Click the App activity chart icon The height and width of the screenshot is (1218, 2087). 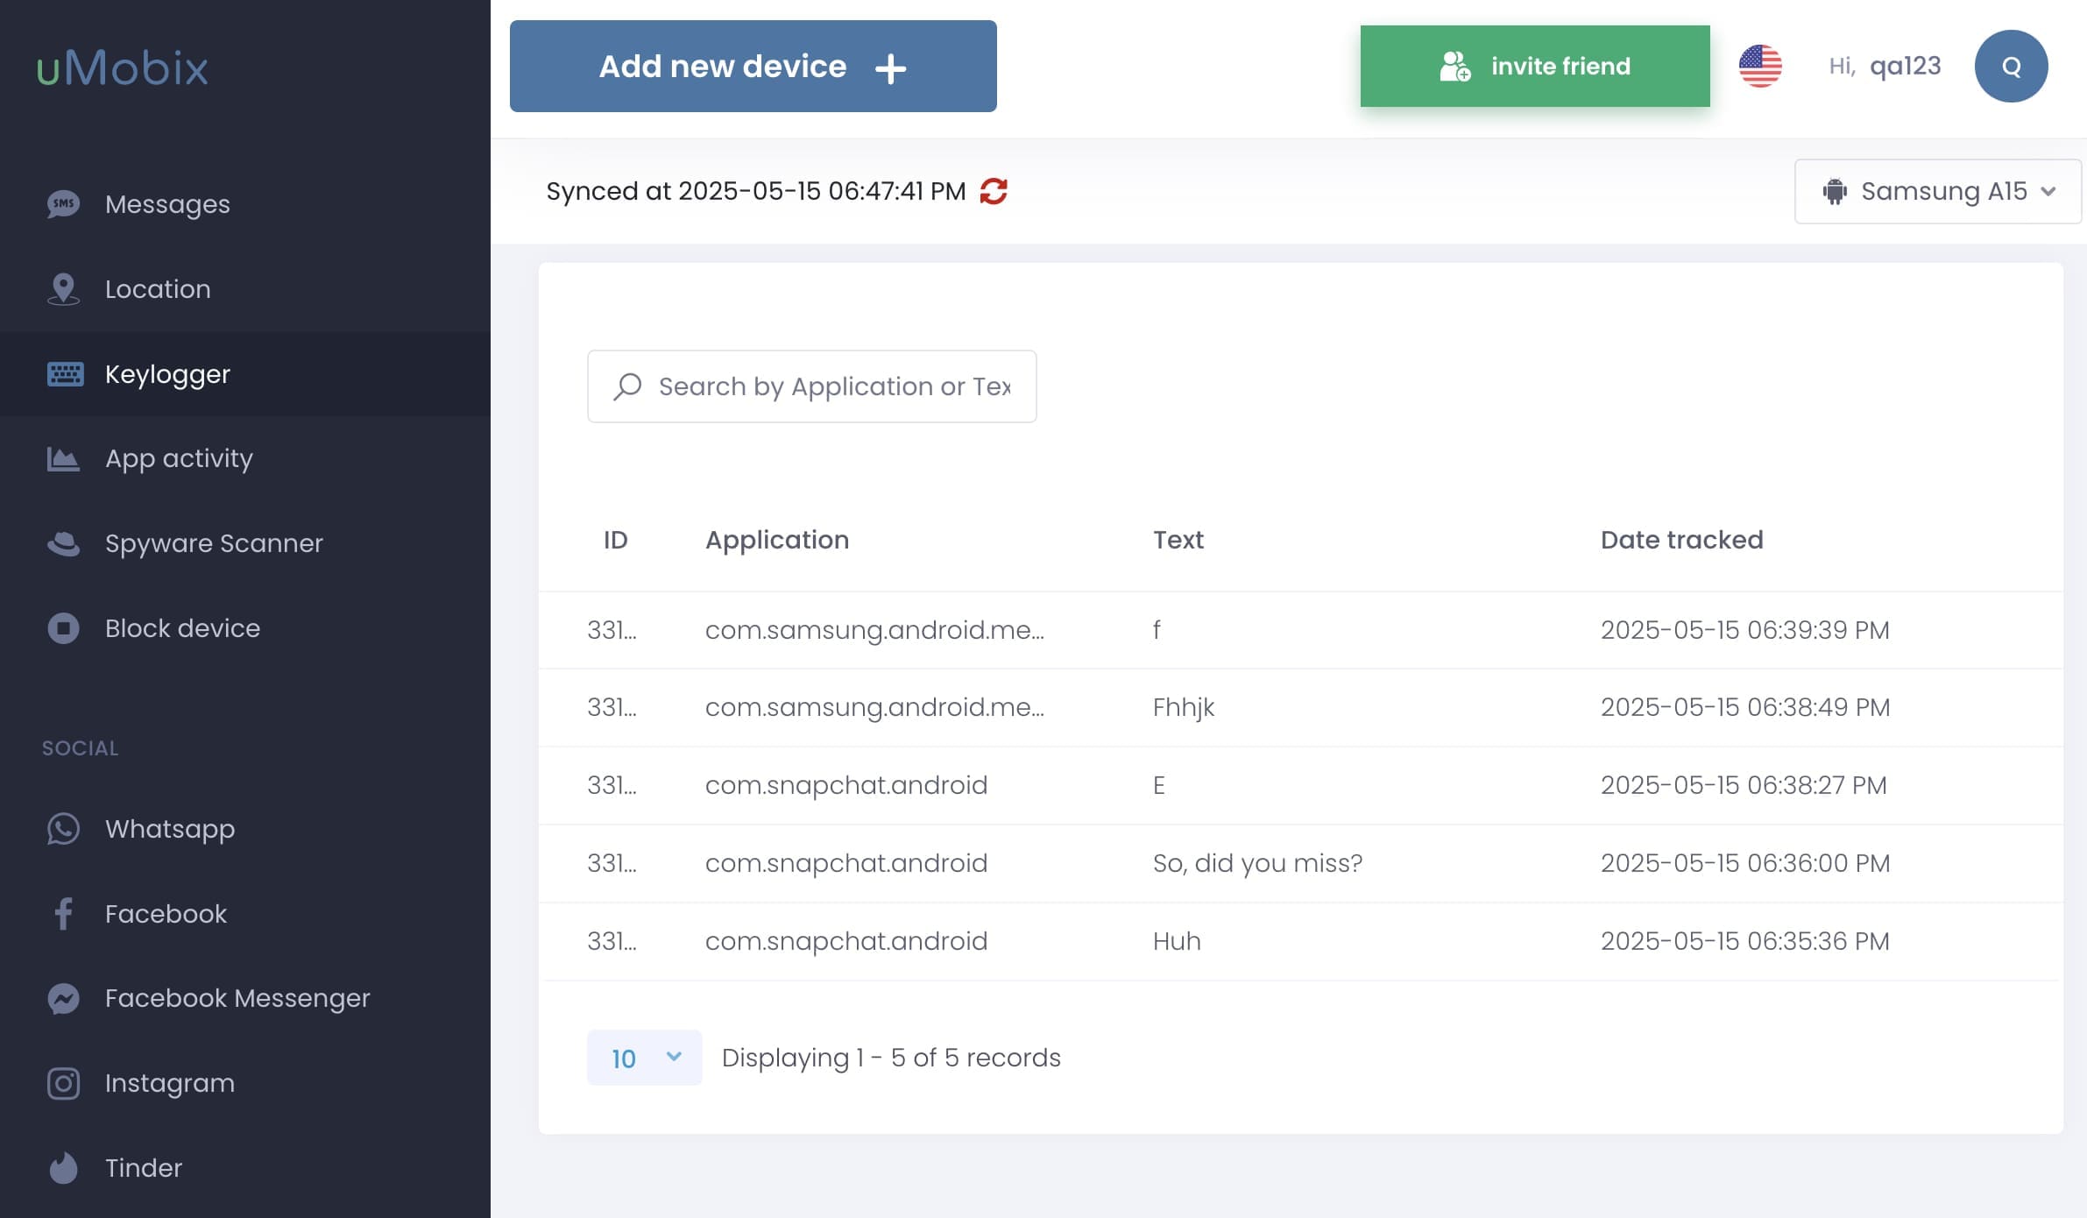click(63, 458)
